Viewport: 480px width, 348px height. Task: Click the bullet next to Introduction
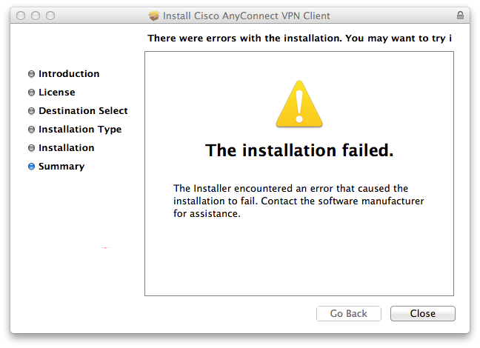click(31, 74)
